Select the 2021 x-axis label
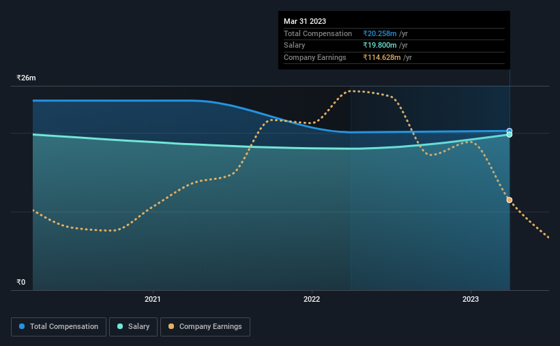Viewport: 560px width, 346px height. pyautogui.click(x=153, y=299)
